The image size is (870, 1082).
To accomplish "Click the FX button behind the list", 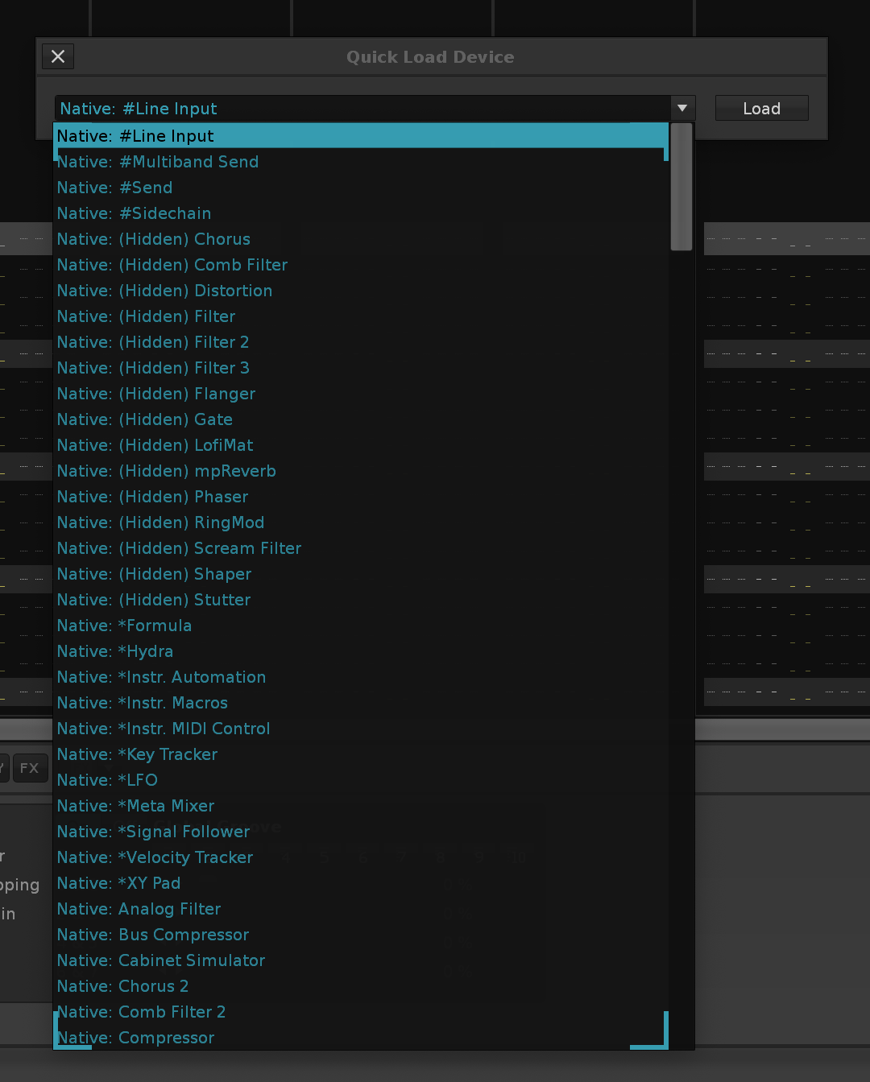I will 30,768.
